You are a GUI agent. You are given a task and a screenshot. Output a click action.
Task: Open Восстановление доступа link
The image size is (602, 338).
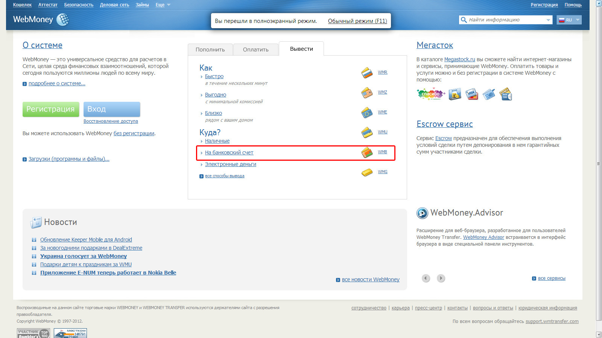pyautogui.click(x=111, y=121)
